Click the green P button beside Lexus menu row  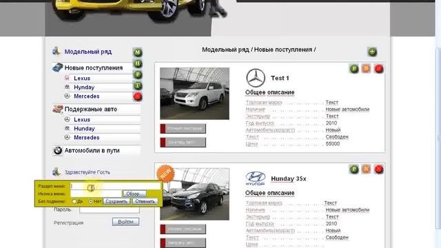[137, 75]
